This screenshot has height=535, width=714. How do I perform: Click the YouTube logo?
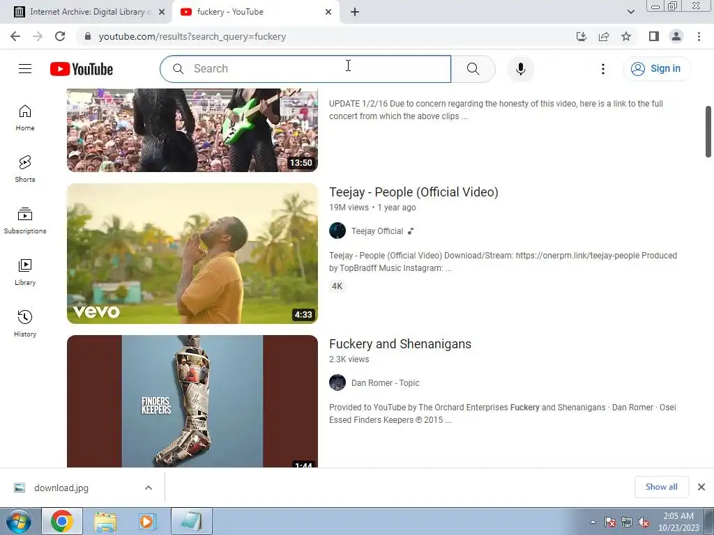[82, 69]
